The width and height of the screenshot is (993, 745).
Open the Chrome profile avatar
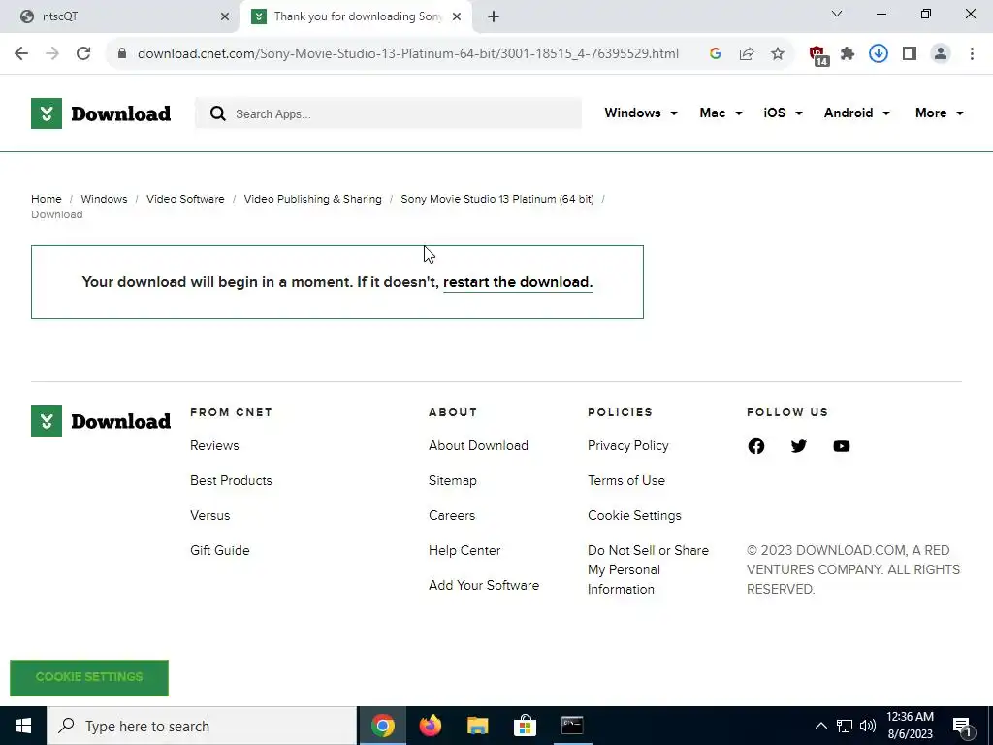(x=941, y=54)
